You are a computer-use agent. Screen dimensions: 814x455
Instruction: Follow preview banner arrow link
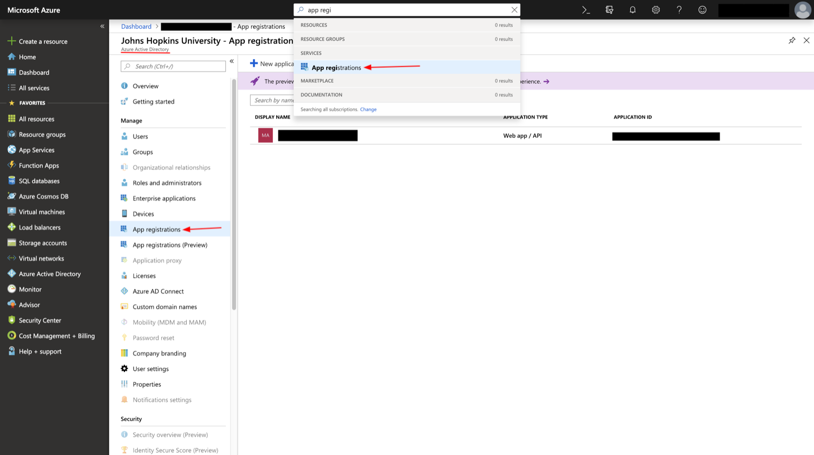tap(546, 81)
